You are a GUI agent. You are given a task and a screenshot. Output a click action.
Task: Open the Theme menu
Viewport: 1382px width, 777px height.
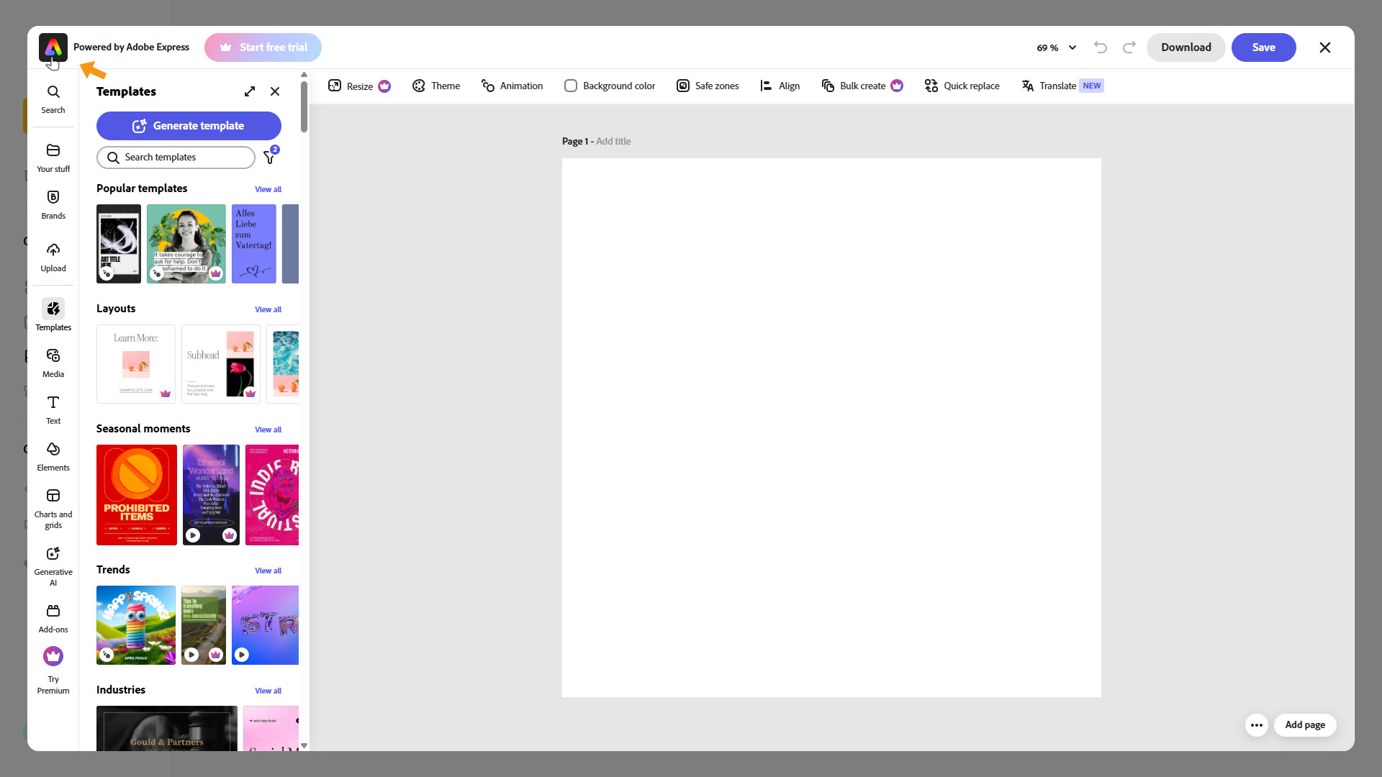tap(436, 86)
